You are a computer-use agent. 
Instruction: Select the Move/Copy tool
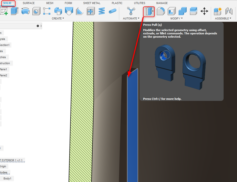(204, 11)
